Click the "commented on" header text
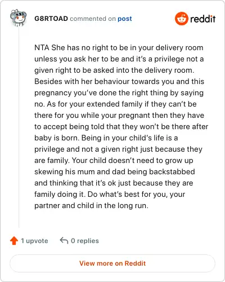 [93, 19]
